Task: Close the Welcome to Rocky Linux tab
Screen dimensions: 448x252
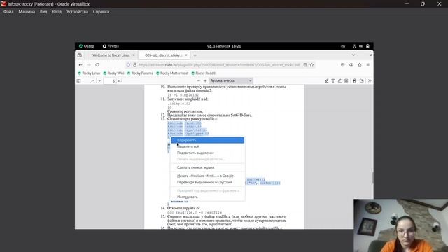Action: 134,55
